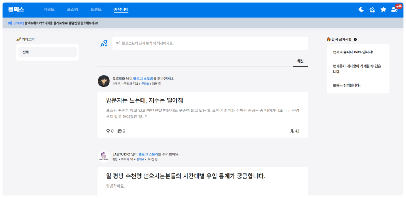
Task: Click the 준최6 blog grade label
Action: pos(145,84)
